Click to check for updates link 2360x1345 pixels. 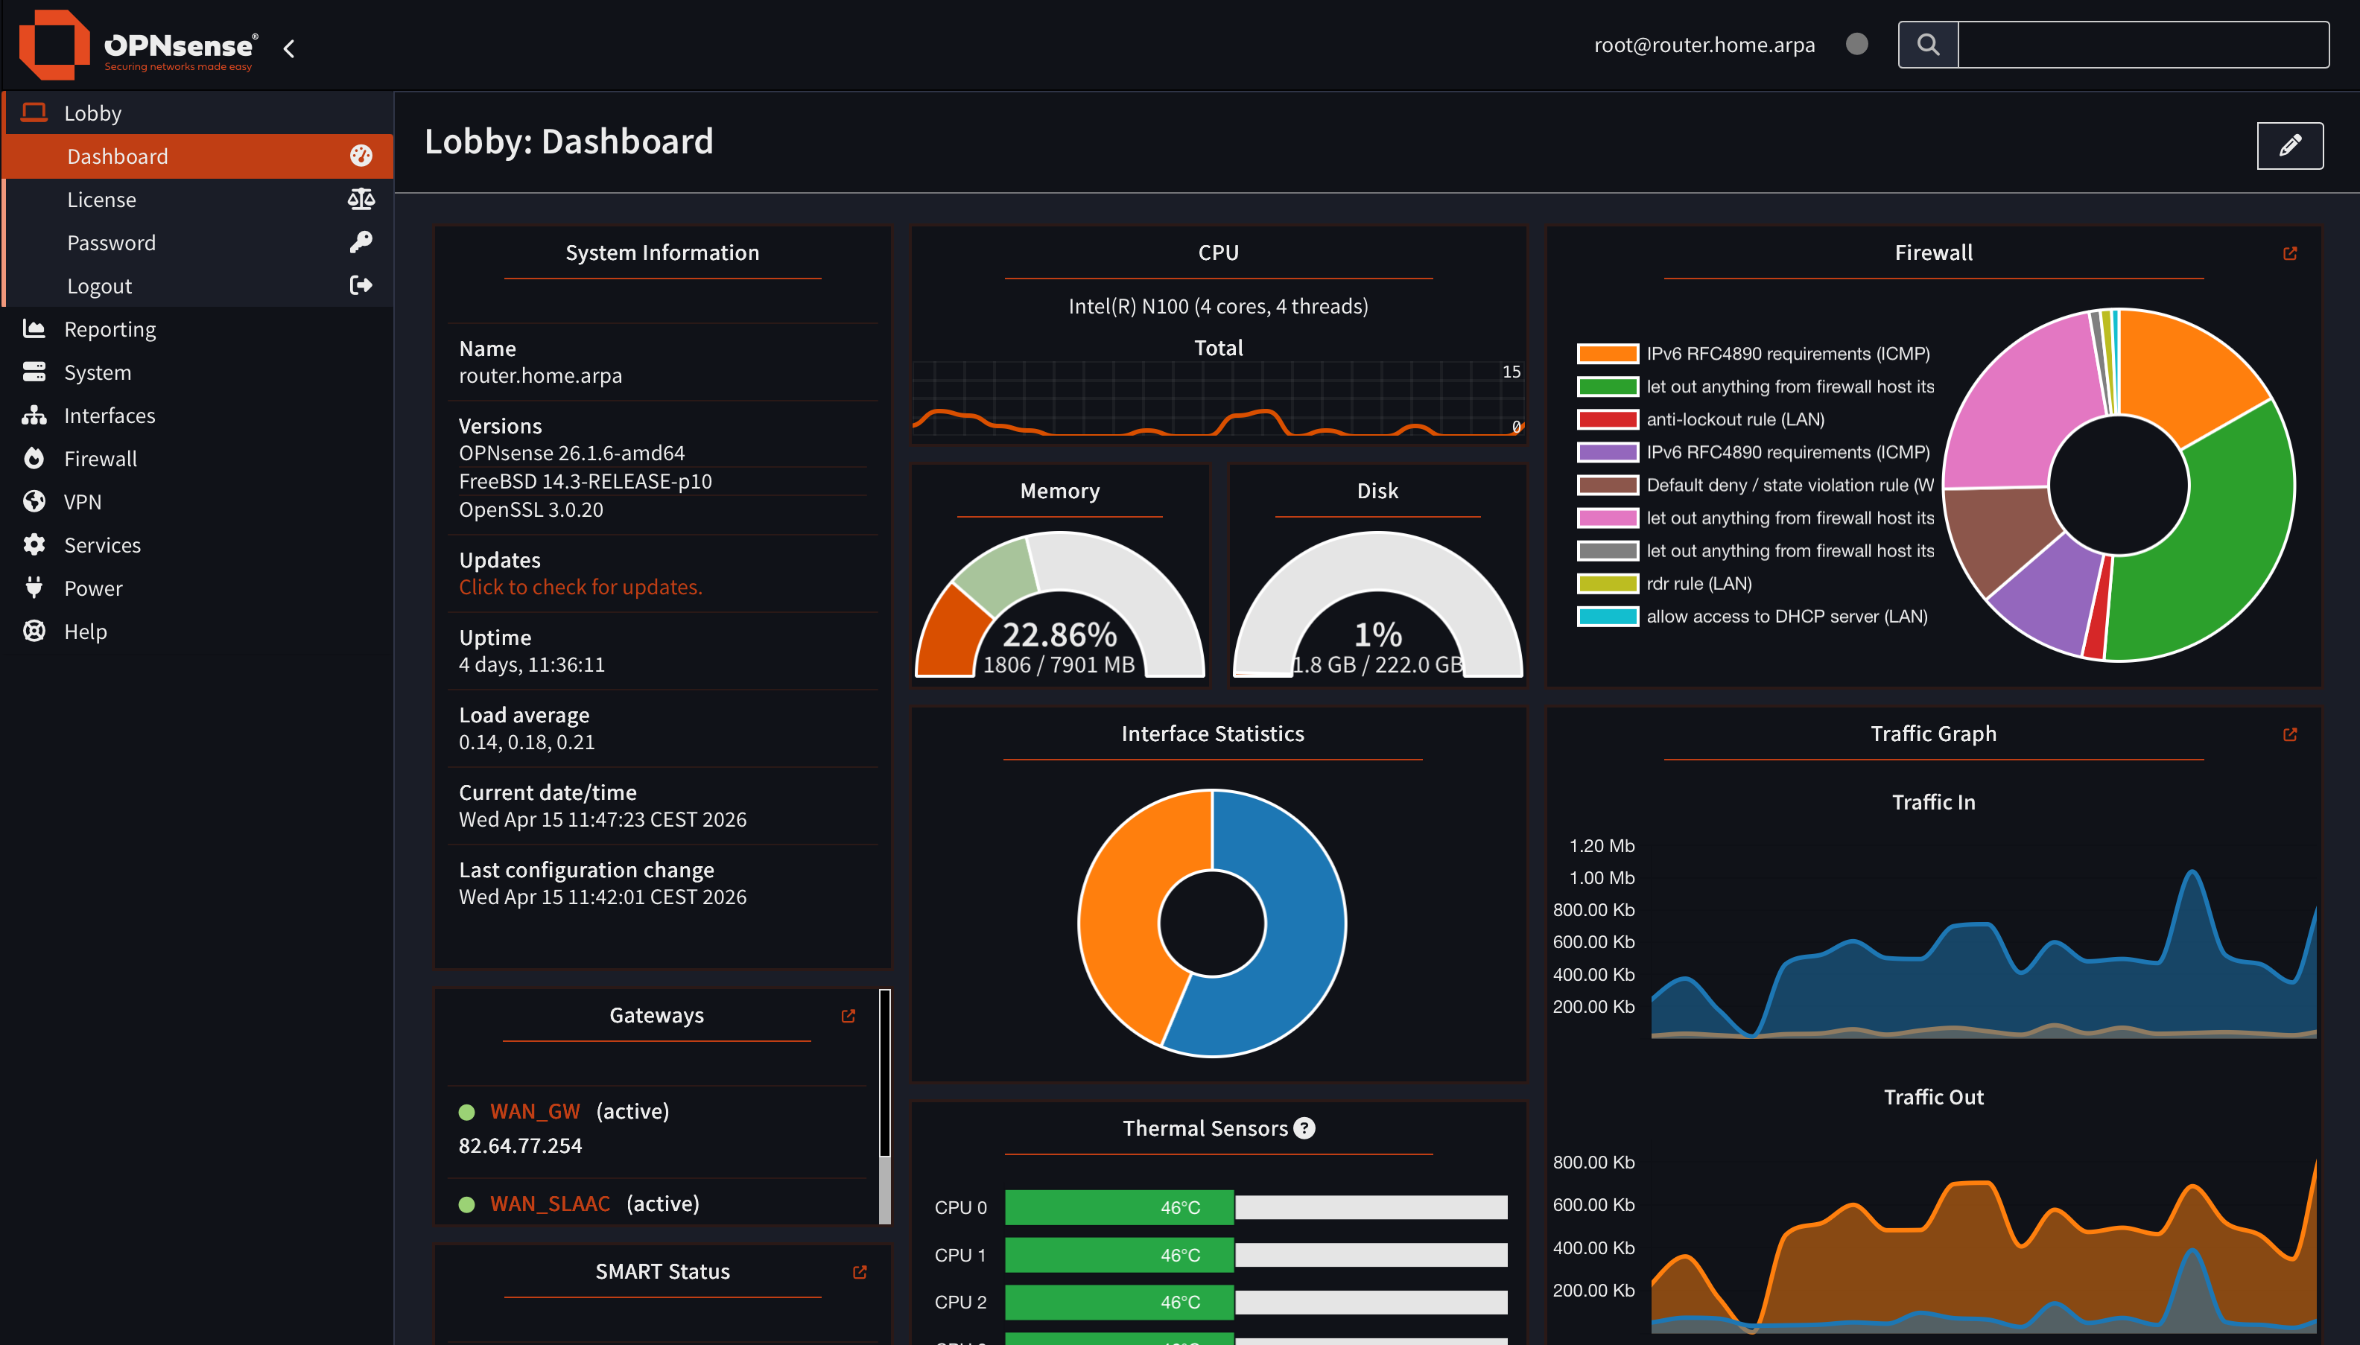(x=580, y=588)
